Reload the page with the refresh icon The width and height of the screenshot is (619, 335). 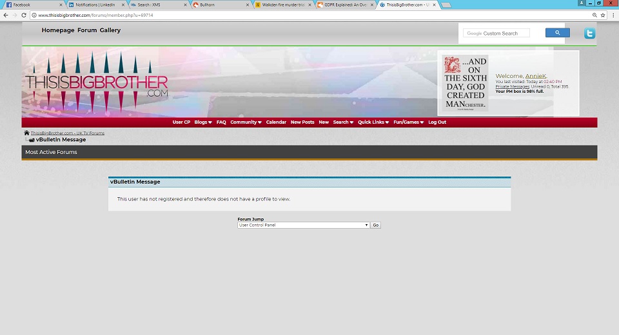click(x=24, y=15)
